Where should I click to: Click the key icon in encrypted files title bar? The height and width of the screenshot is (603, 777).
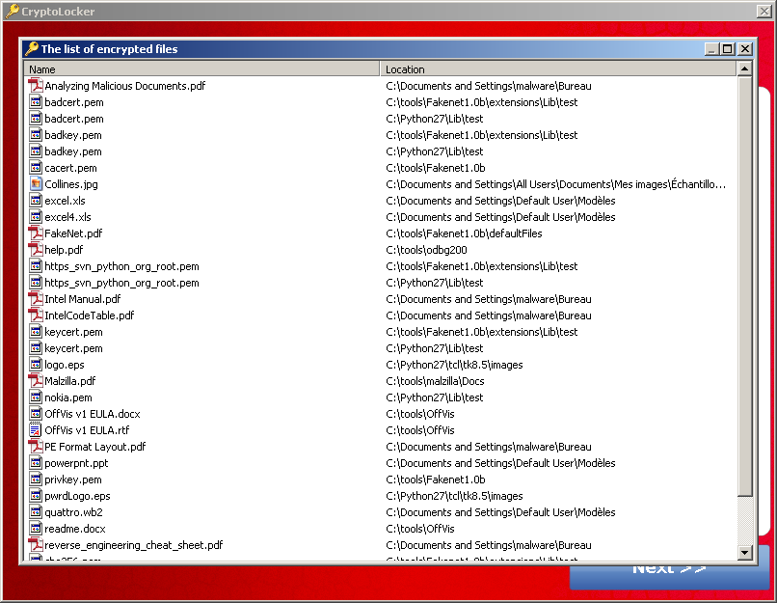pos(31,49)
